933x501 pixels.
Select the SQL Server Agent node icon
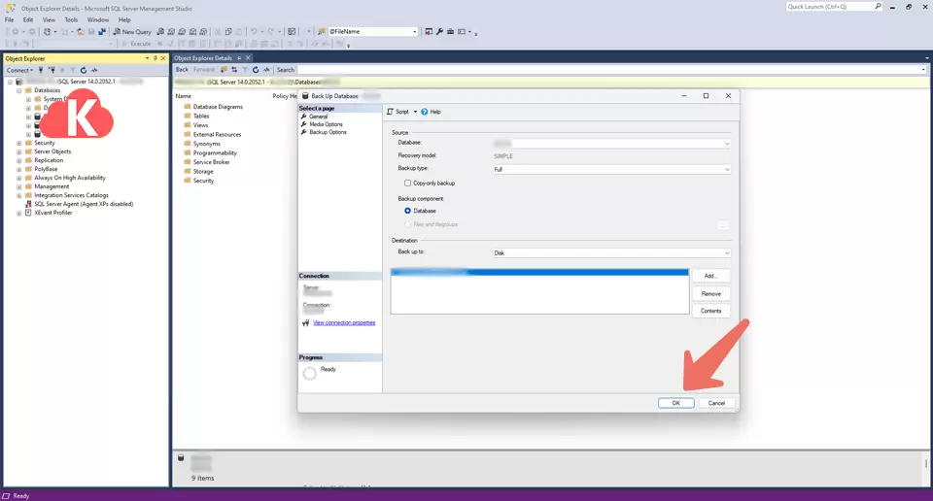pos(28,204)
